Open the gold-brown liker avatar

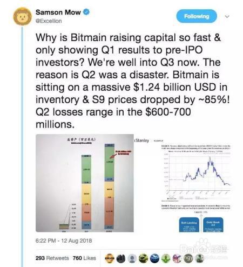tap(110, 258)
